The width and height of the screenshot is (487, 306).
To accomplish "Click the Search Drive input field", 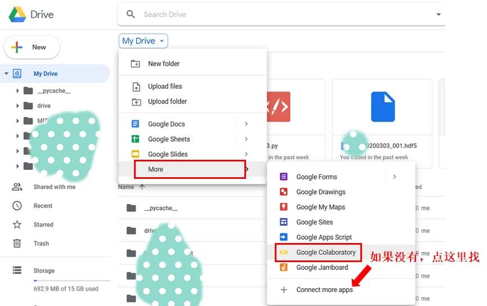I will [x=282, y=14].
